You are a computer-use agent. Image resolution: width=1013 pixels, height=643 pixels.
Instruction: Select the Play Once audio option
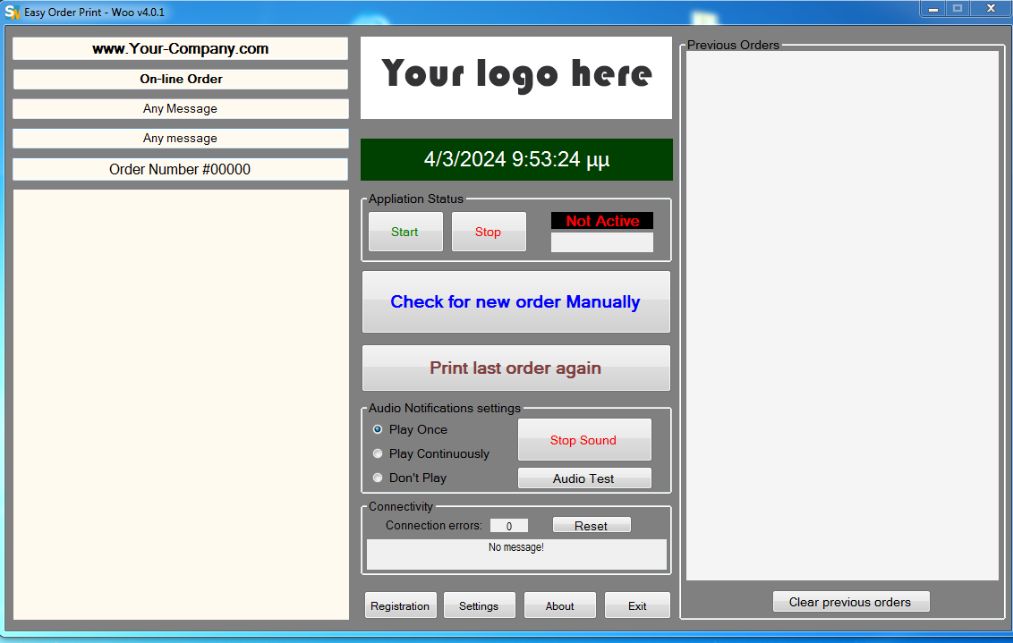[378, 429]
